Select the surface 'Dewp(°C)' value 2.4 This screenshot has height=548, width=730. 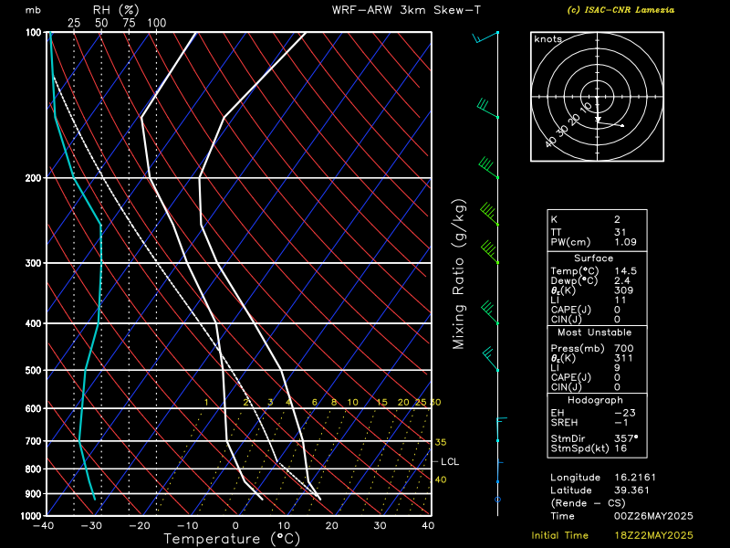(x=622, y=281)
